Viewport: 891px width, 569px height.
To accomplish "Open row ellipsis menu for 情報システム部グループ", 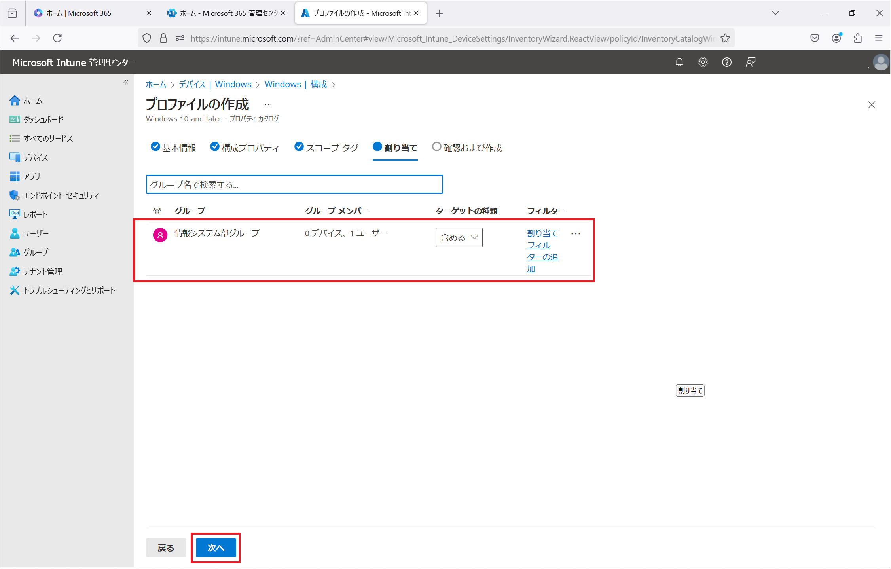I will 576,233.
